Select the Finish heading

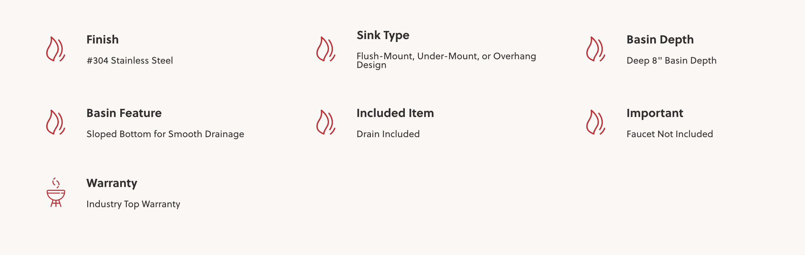[102, 40]
